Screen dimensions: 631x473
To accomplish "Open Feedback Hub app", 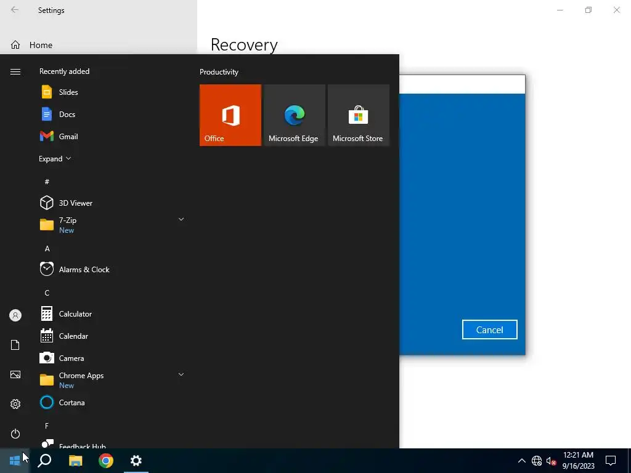I will [x=112, y=443].
